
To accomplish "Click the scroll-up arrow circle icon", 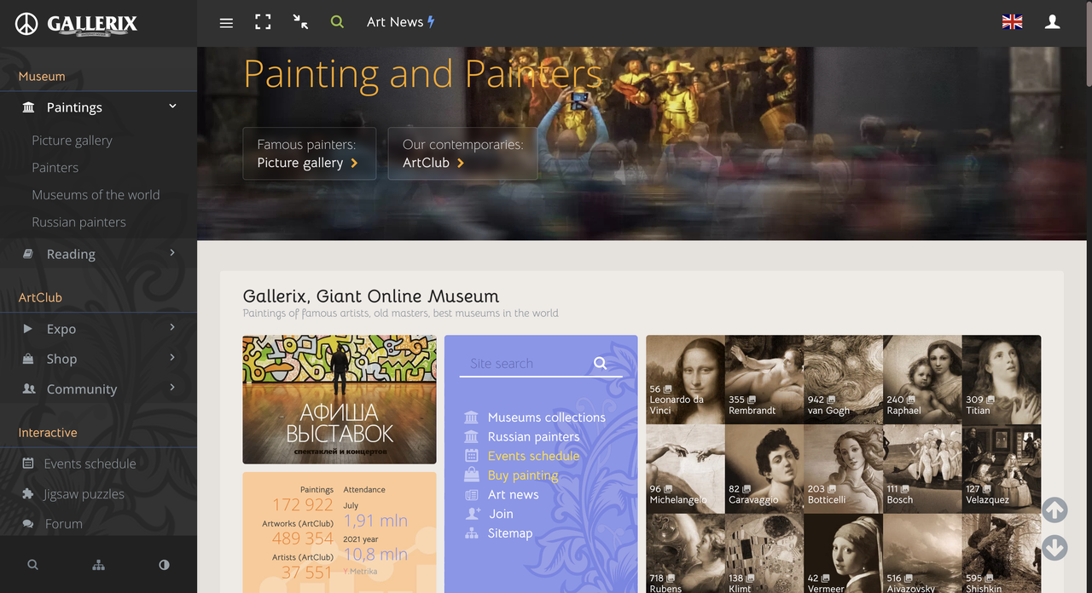I will (x=1054, y=510).
